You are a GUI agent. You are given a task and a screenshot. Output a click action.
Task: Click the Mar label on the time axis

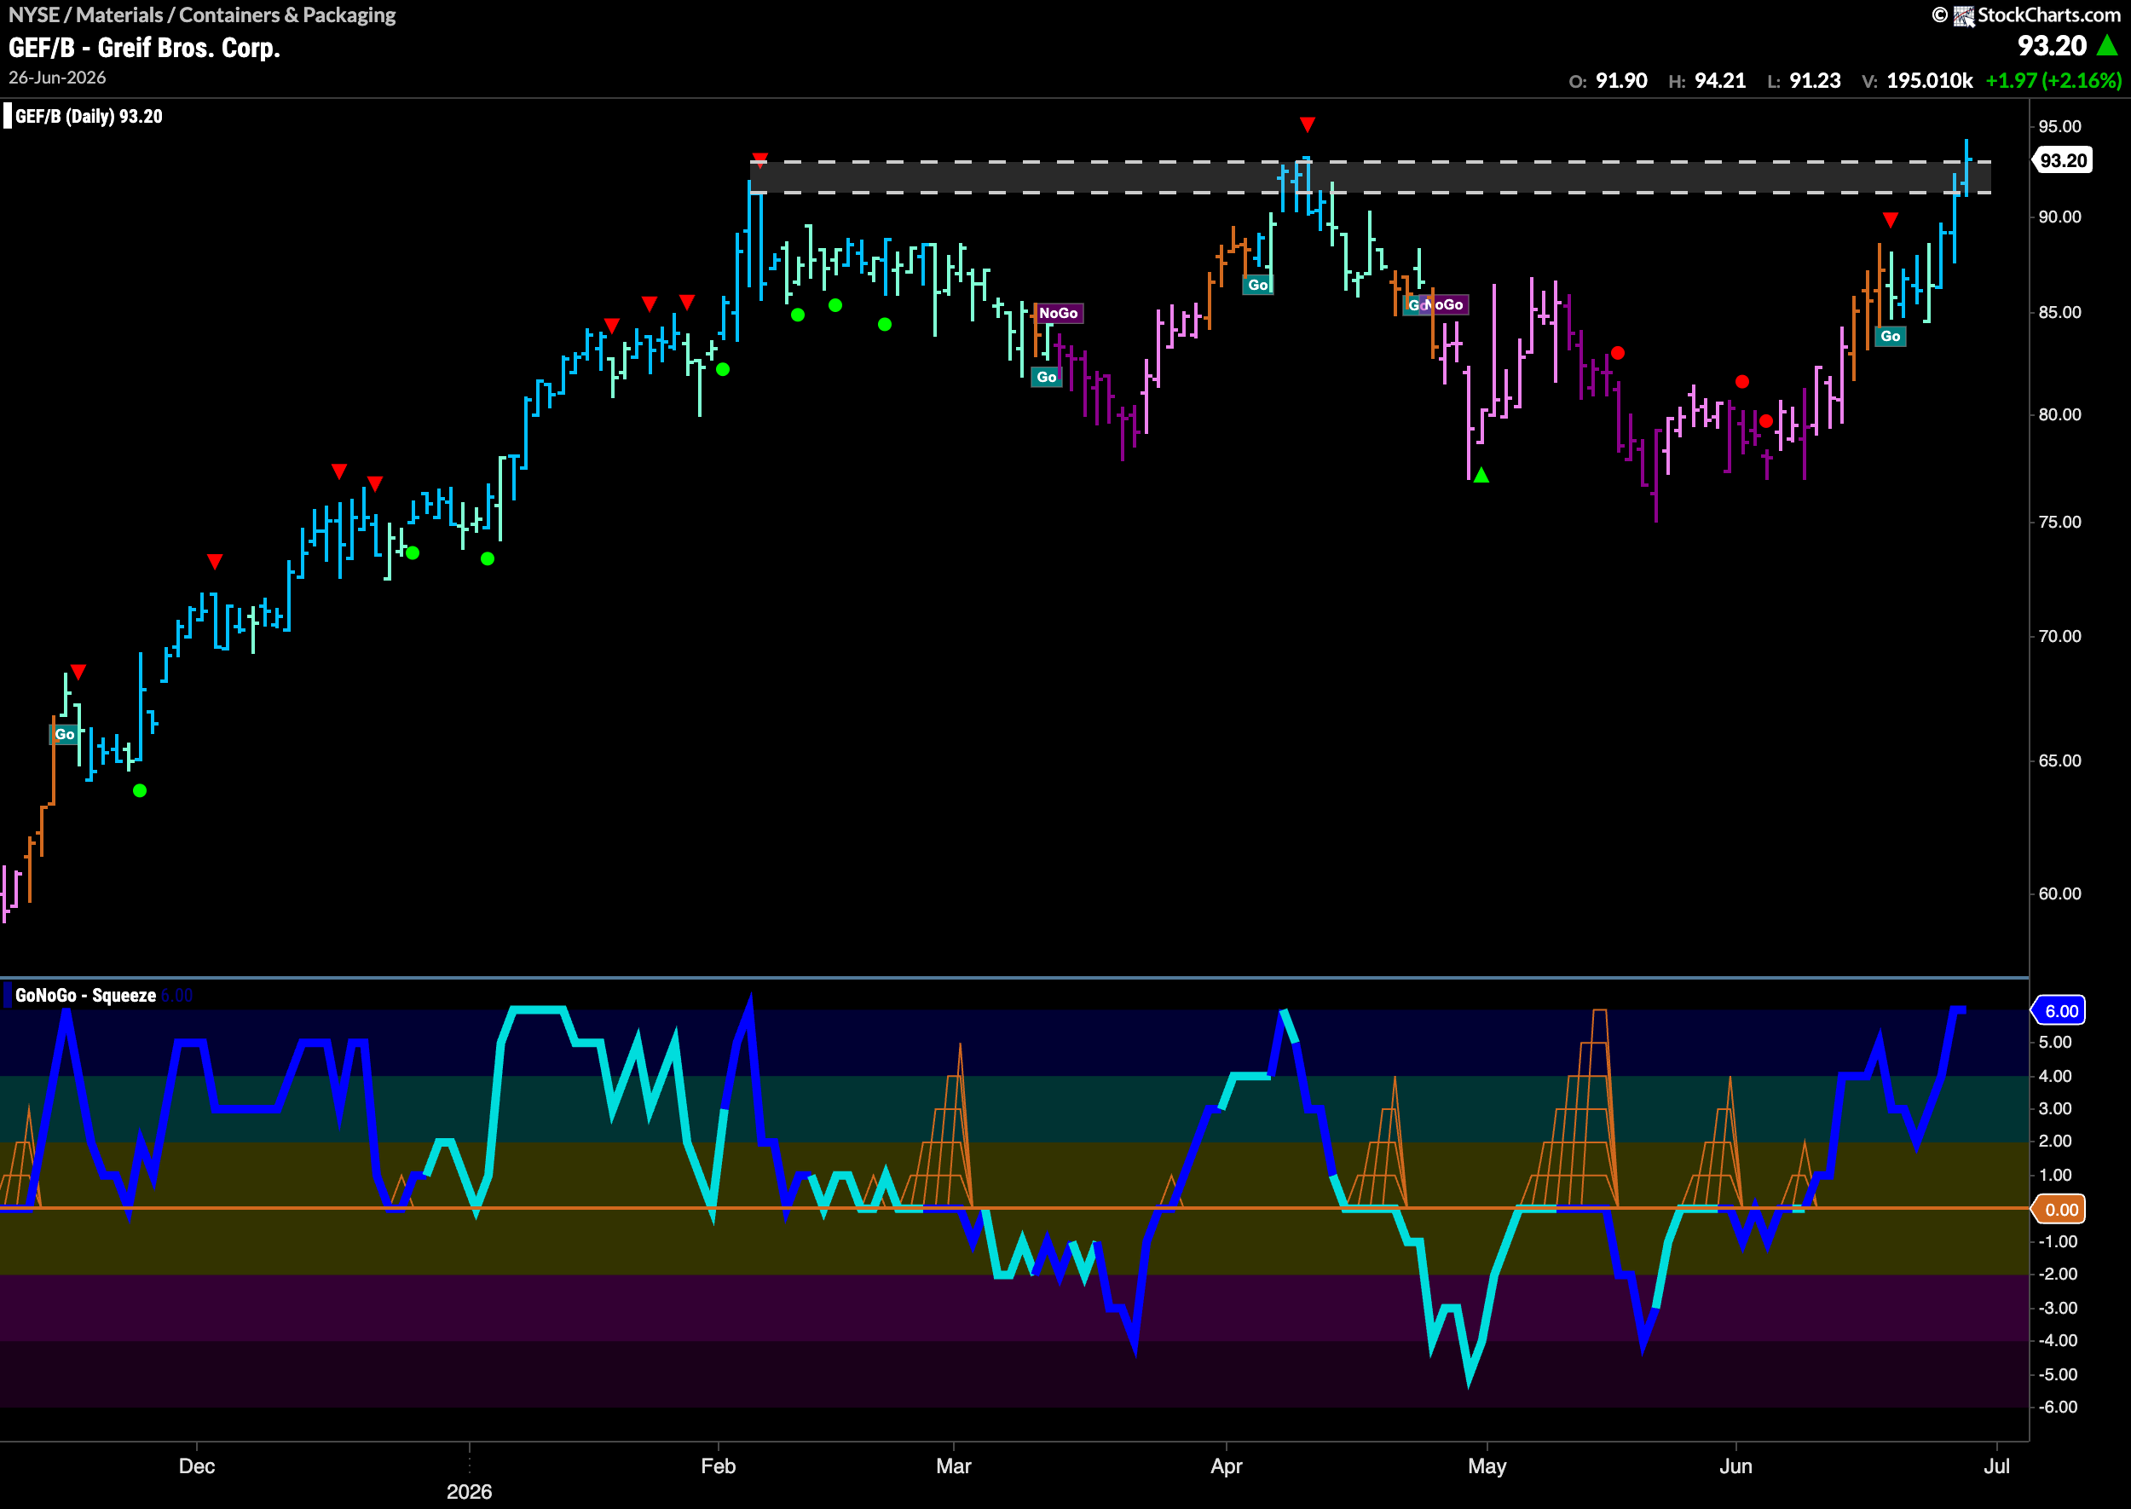[954, 1466]
